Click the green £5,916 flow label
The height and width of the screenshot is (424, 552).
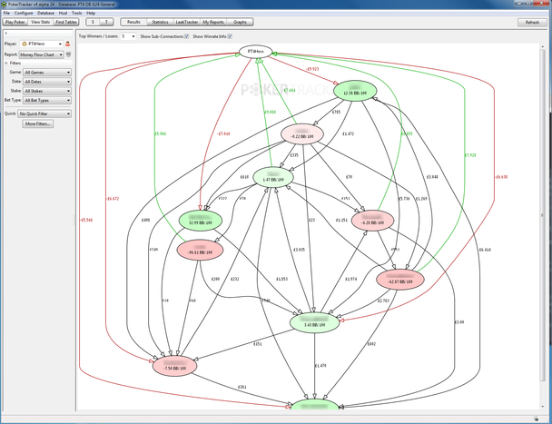pos(160,133)
